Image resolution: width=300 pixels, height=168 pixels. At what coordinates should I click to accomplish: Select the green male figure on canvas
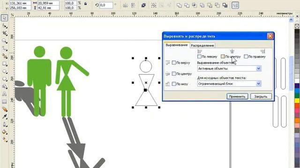(39, 81)
